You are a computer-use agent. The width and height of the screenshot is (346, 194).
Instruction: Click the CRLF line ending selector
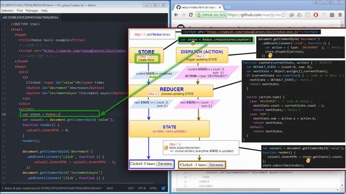click(131, 188)
